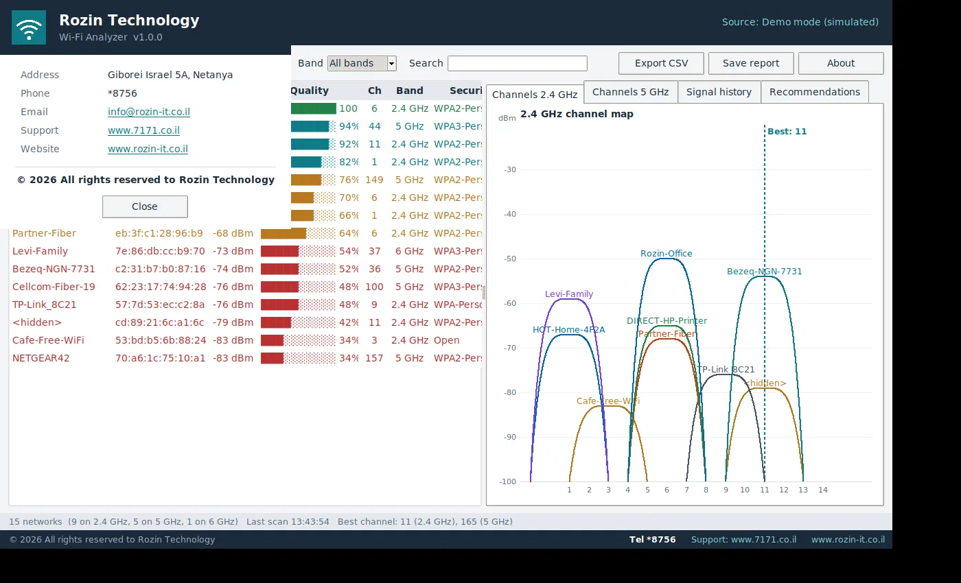Select the TP-Link_8C21 network row

click(245, 305)
